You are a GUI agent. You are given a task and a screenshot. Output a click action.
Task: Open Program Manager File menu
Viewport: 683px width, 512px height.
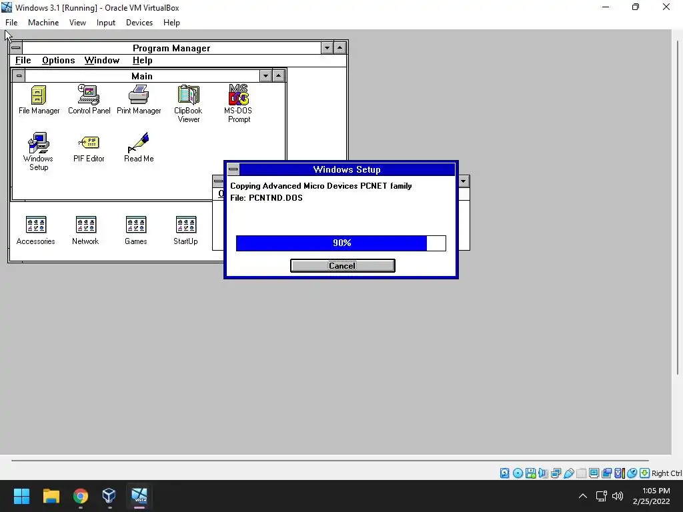(23, 60)
